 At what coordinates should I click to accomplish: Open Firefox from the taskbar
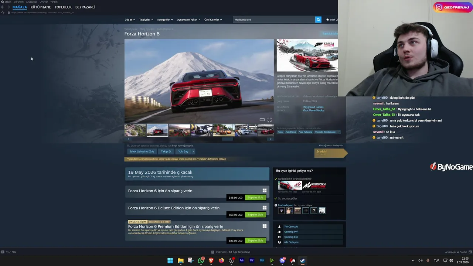(x=221, y=260)
